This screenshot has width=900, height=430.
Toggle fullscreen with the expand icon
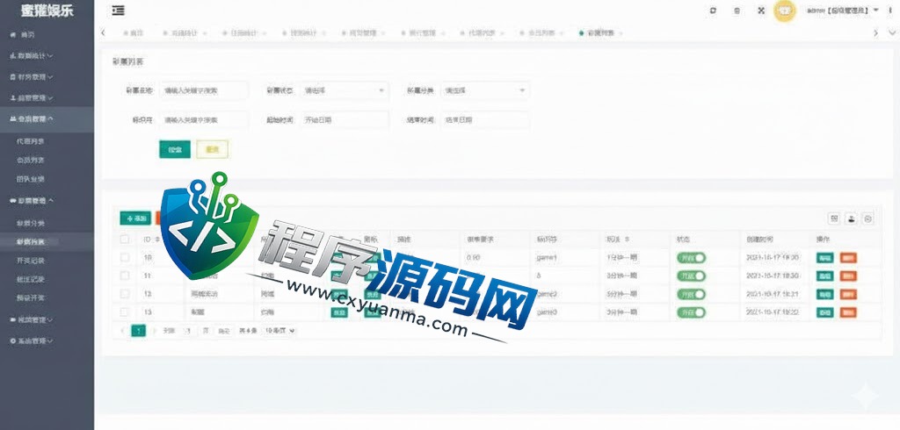click(761, 11)
